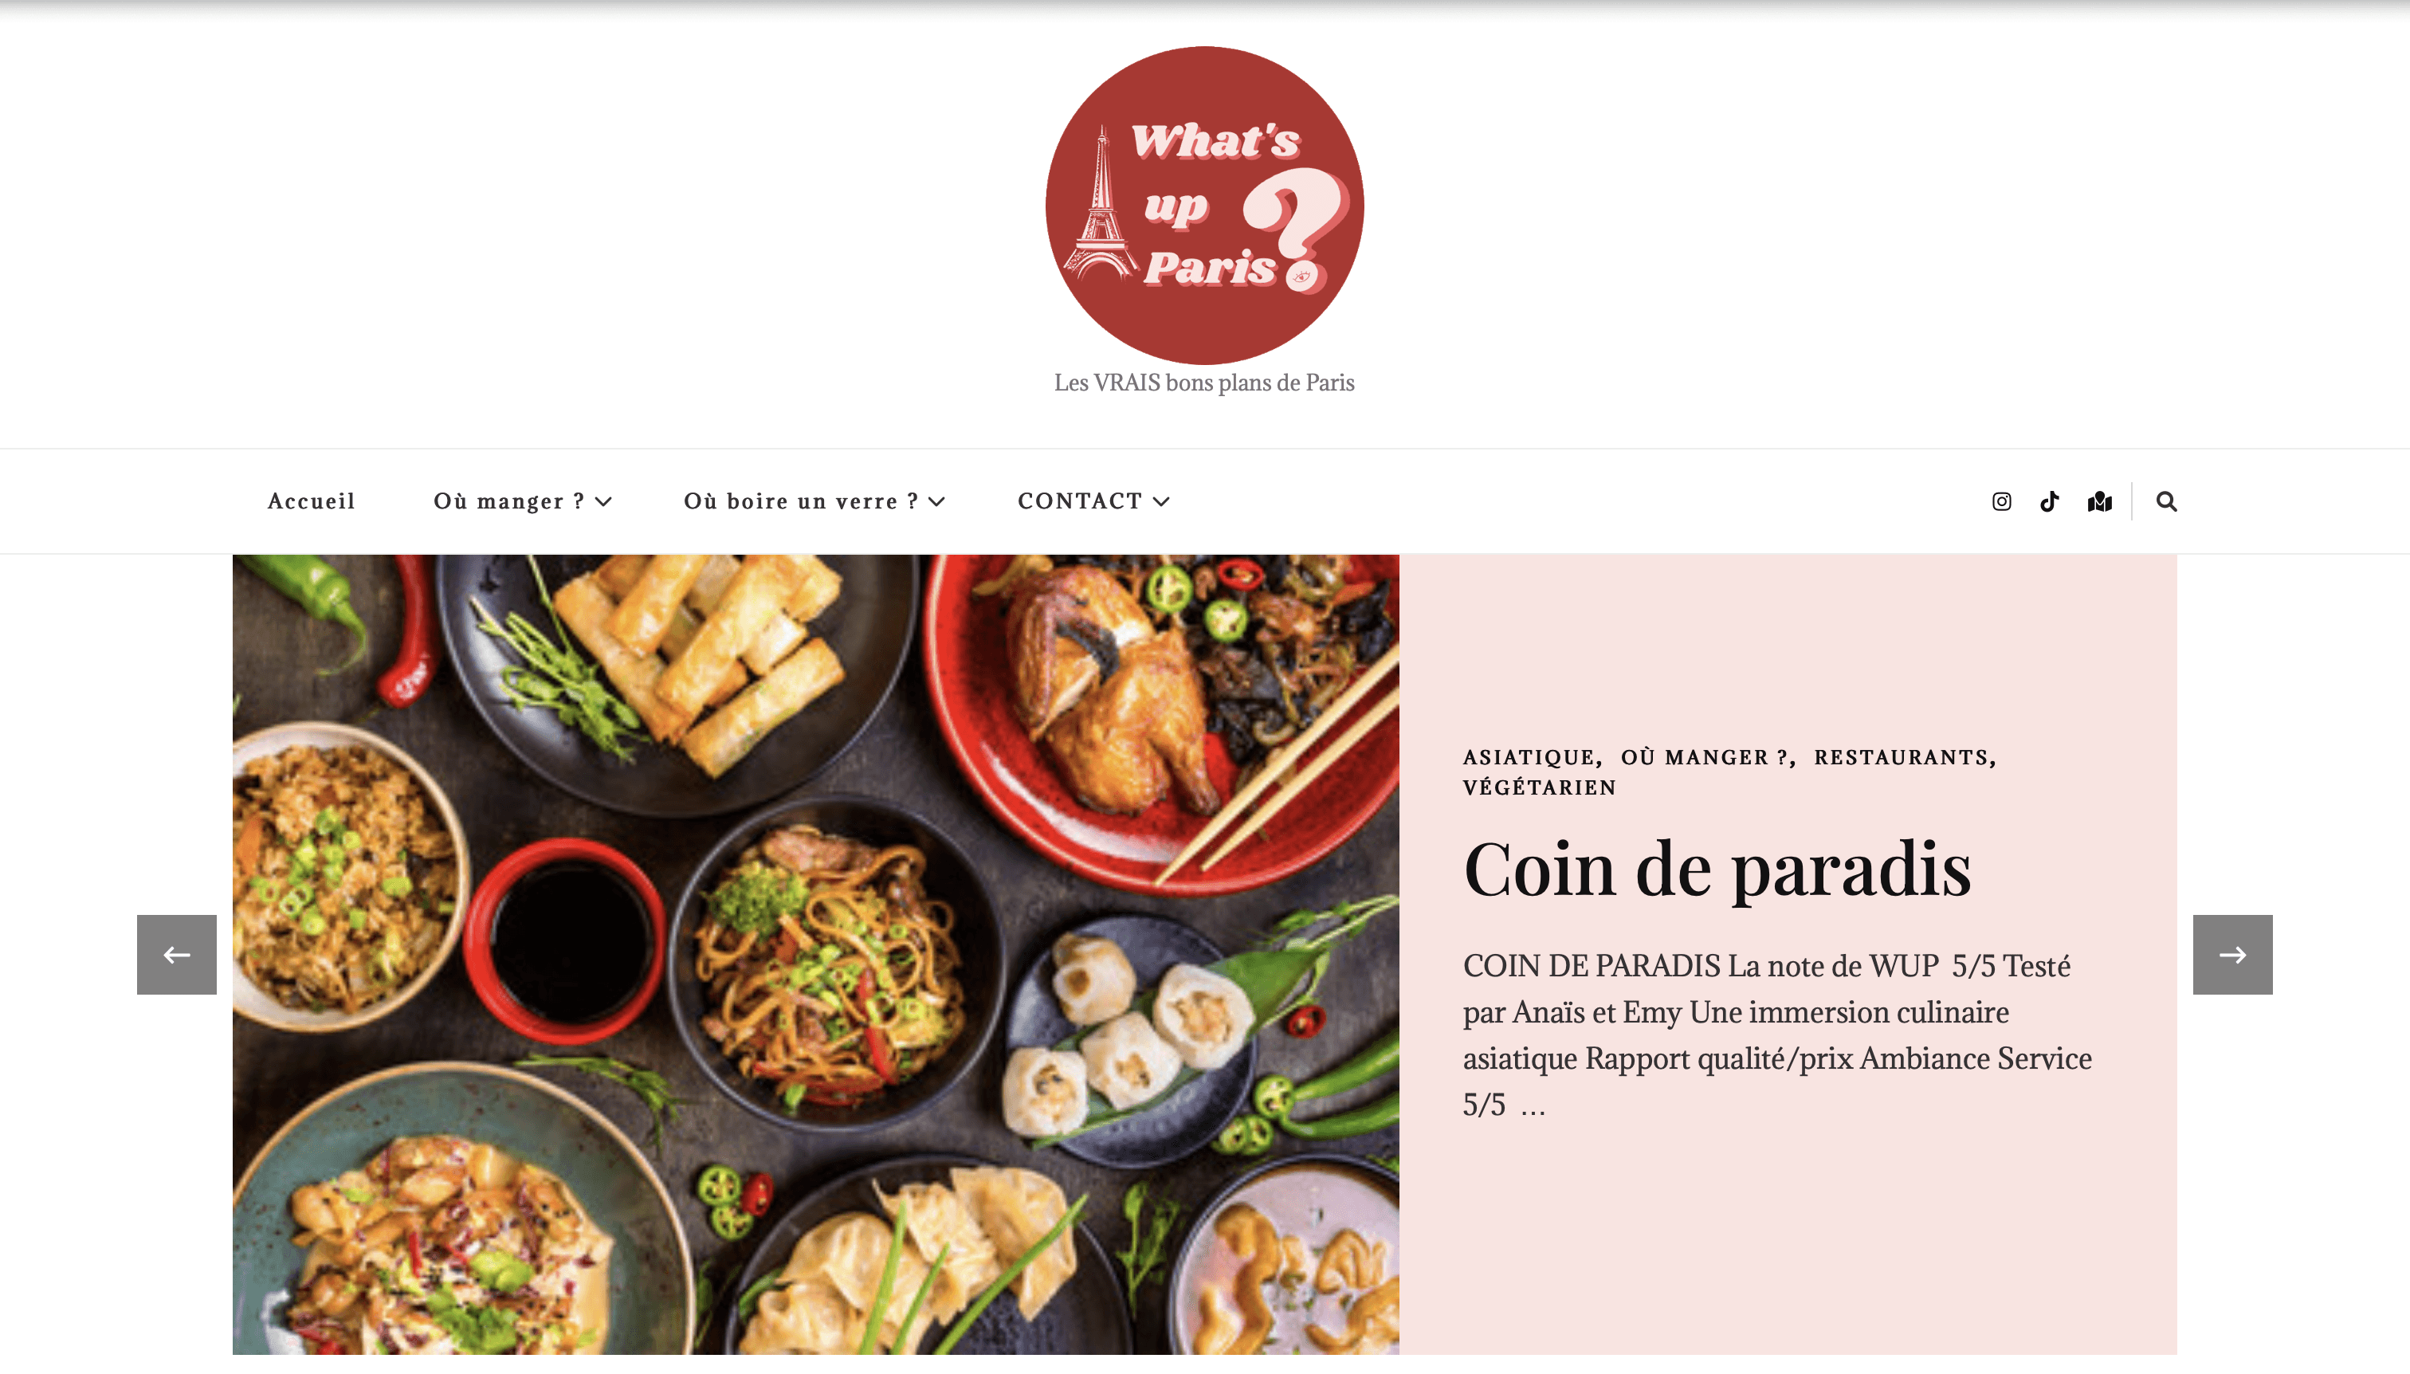This screenshot has width=2410, height=1374.
Task: Advance to next slide arrow
Action: (2232, 954)
